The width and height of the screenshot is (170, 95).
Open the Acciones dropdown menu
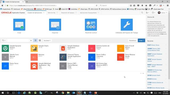[47, 40]
